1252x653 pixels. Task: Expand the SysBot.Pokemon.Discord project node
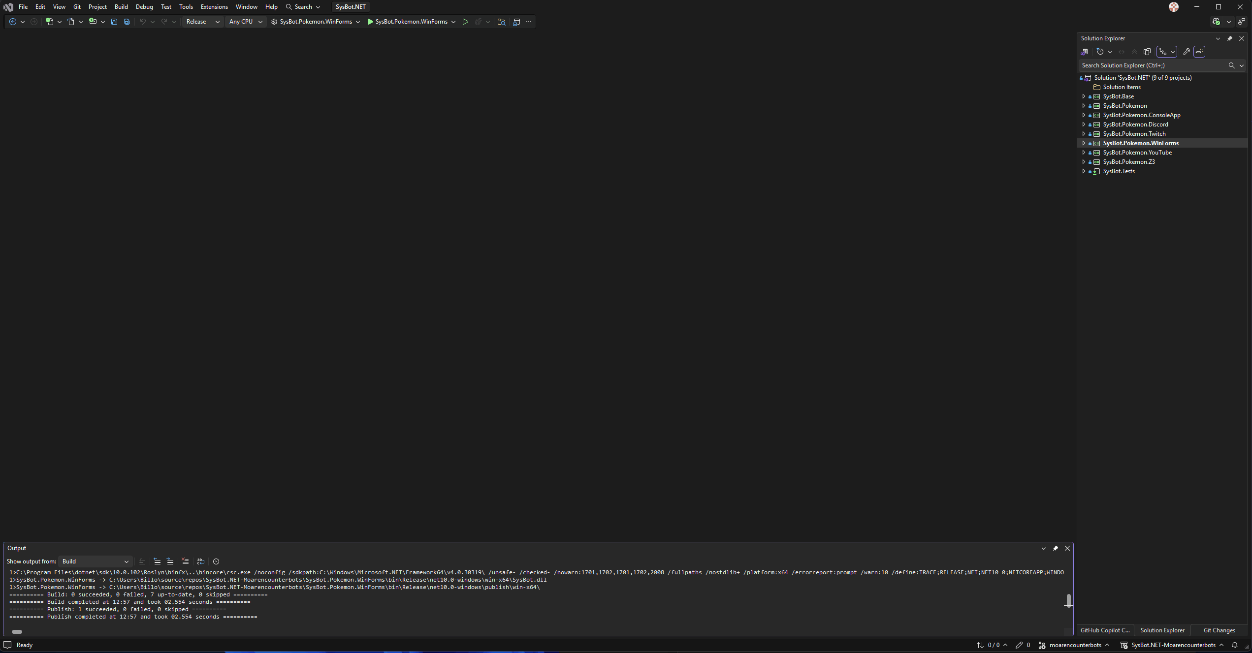click(1084, 124)
